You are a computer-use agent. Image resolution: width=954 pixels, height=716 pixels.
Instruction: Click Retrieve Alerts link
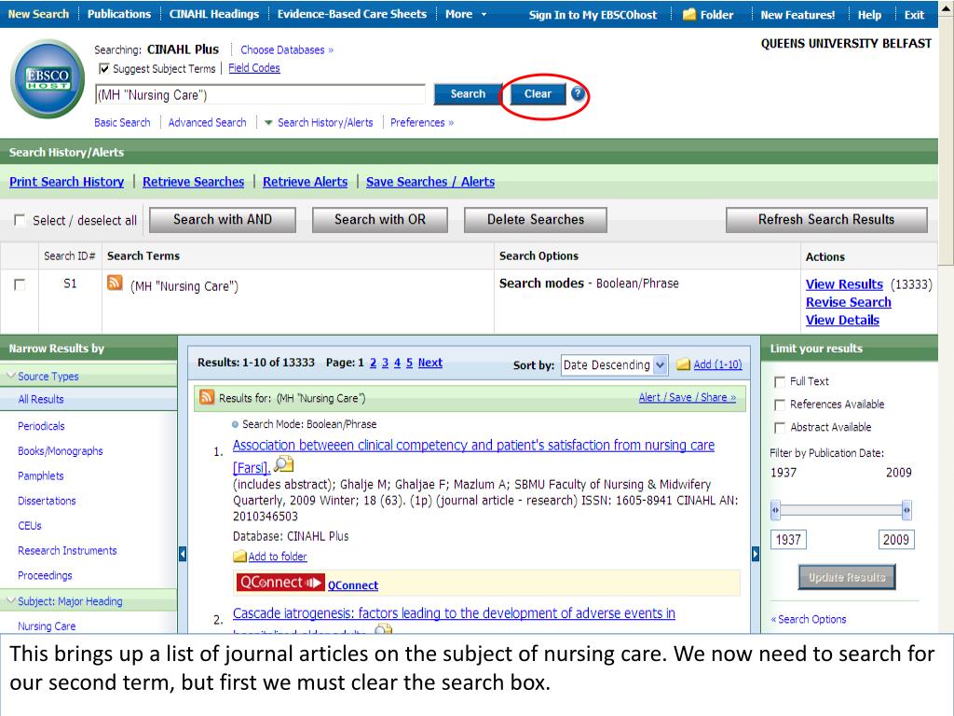tap(305, 182)
